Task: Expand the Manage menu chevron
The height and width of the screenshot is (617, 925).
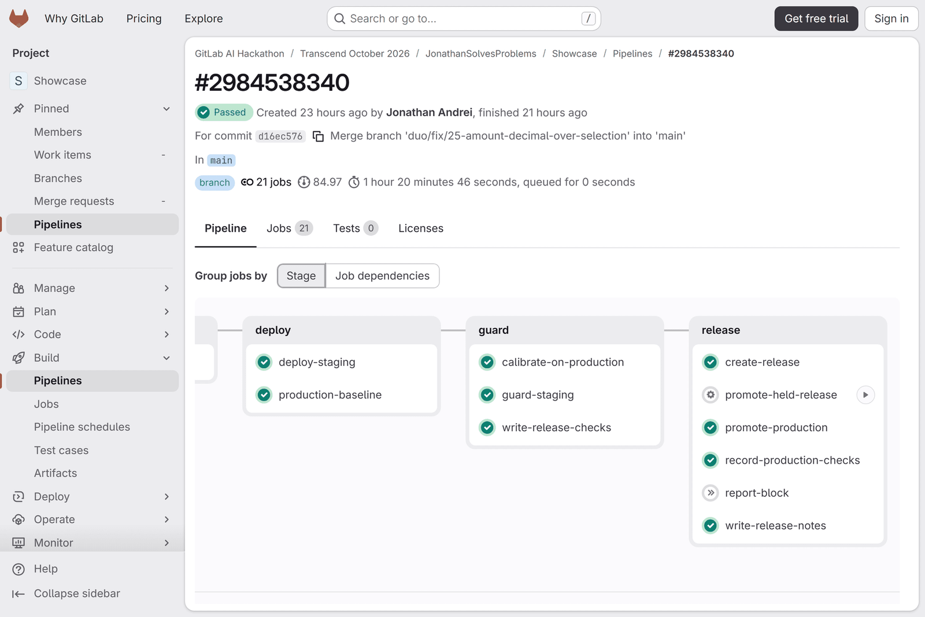Action: point(166,288)
